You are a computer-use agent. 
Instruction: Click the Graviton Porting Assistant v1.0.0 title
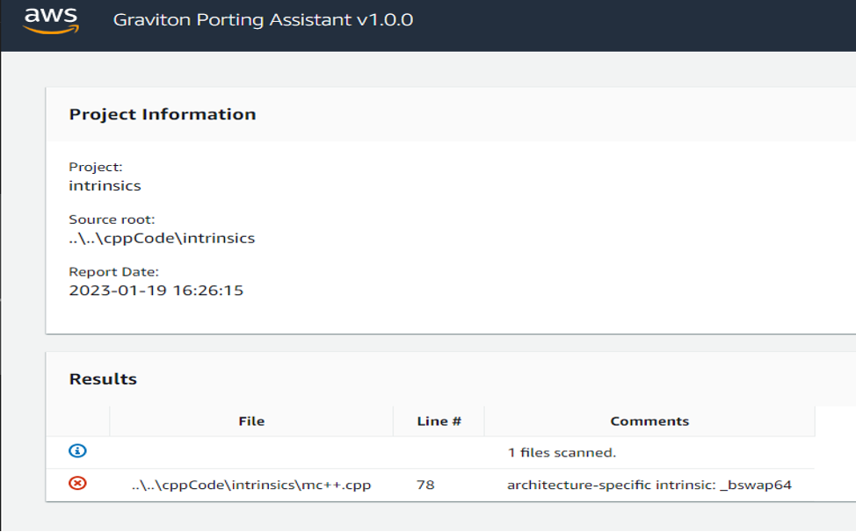pyautogui.click(x=263, y=20)
